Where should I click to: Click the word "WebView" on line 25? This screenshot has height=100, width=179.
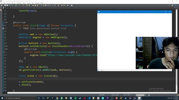click(23, 34)
